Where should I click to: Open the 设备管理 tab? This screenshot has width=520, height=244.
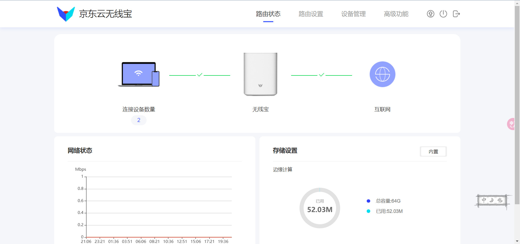[x=353, y=14]
